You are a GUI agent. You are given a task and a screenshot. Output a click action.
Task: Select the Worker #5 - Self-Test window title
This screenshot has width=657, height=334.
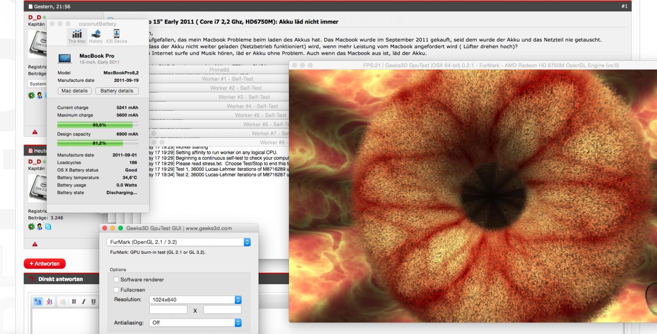coord(260,115)
